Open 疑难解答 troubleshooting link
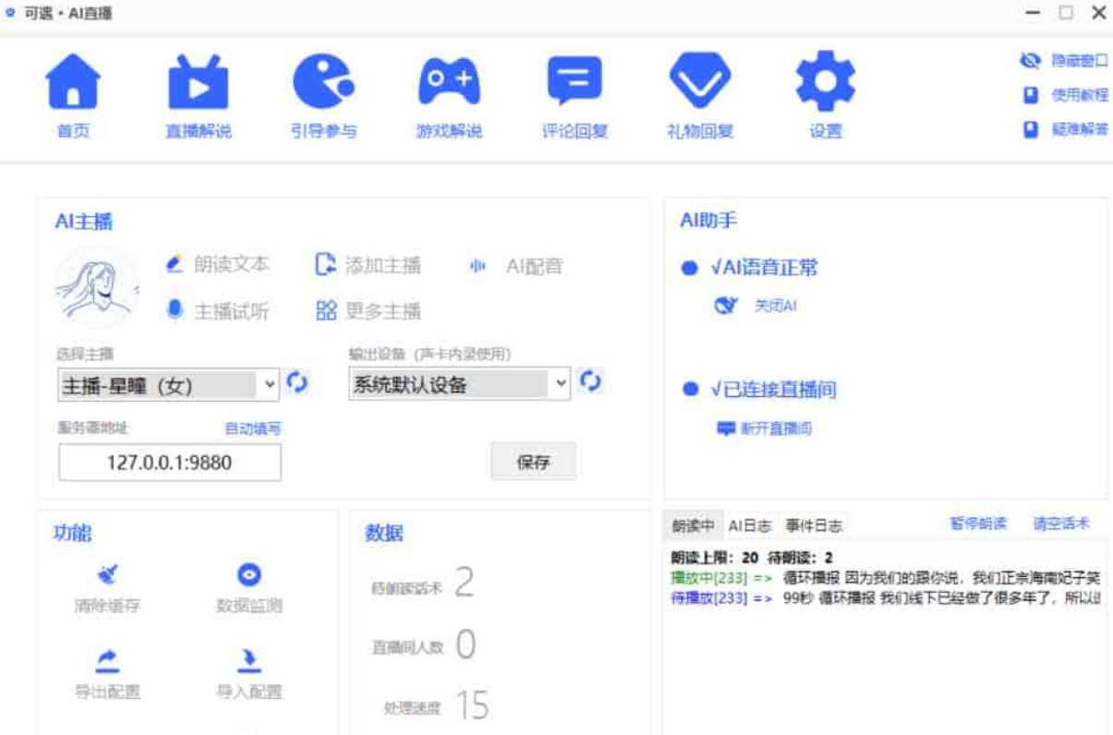The image size is (1113, 735). (1079, 129)
